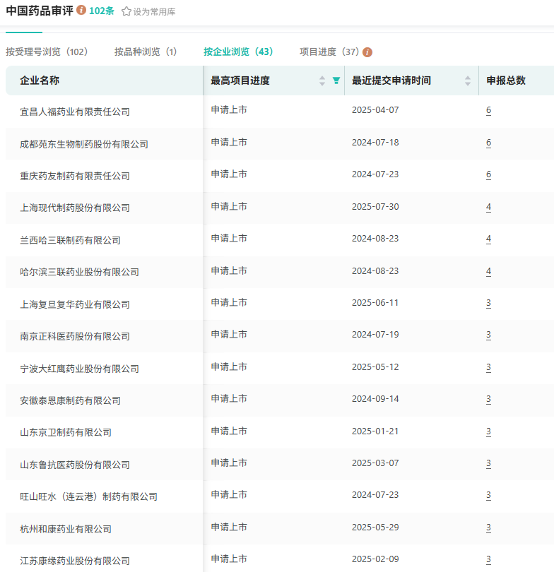
Task: Click company name 南京正科医药股份有限公司
Action: coord(75,336)
